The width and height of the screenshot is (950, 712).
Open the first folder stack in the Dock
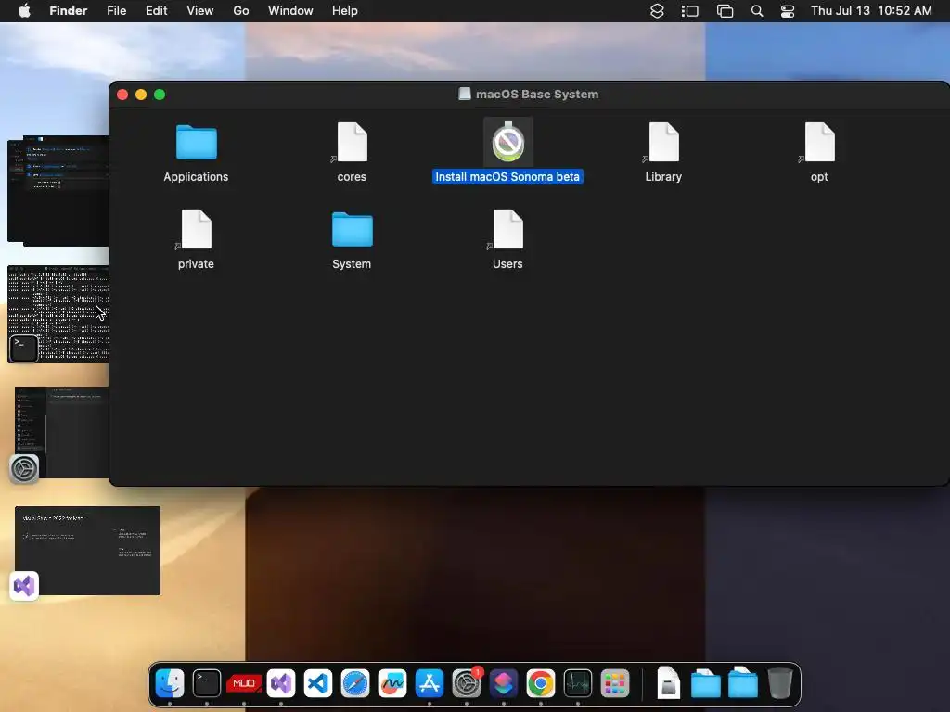(x=706, y=683)
